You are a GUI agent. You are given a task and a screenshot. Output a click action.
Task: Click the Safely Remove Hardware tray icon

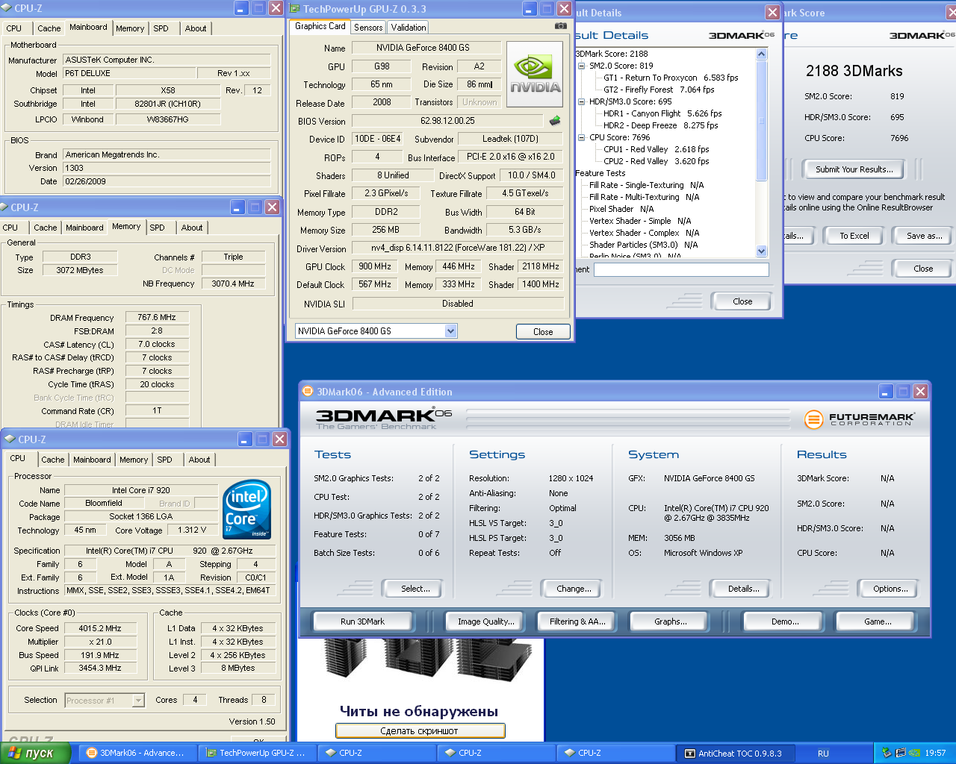(x=887, y=753)
